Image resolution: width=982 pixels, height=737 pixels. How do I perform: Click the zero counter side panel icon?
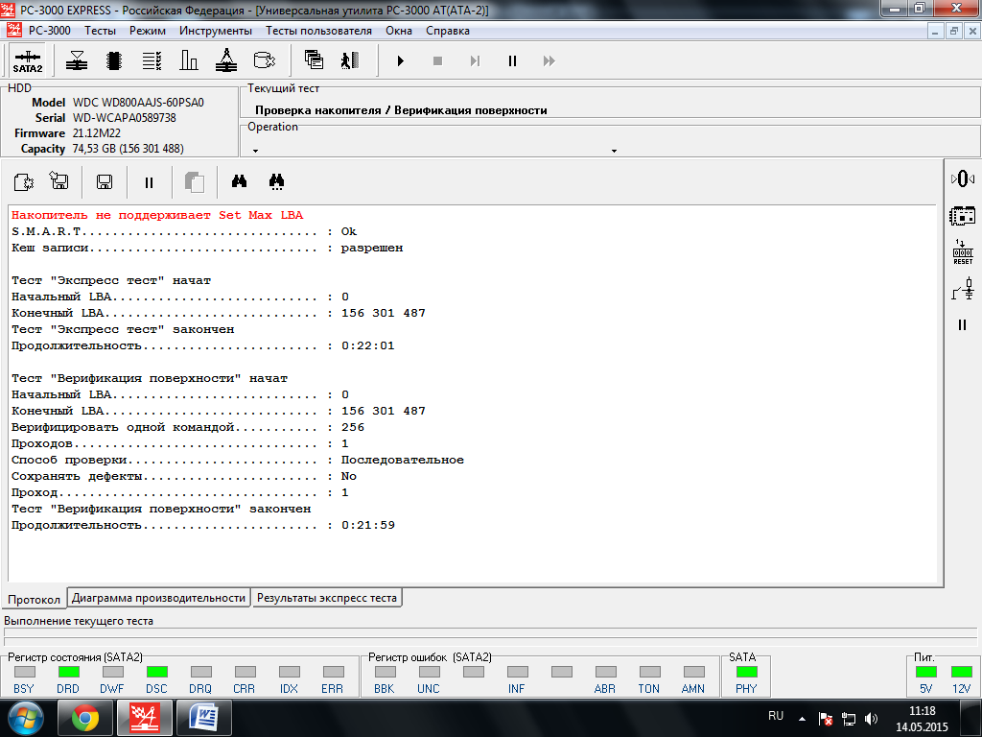pyautogui.click(x=963, y=179)
